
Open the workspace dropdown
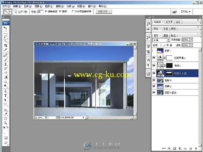coord(186,11)
